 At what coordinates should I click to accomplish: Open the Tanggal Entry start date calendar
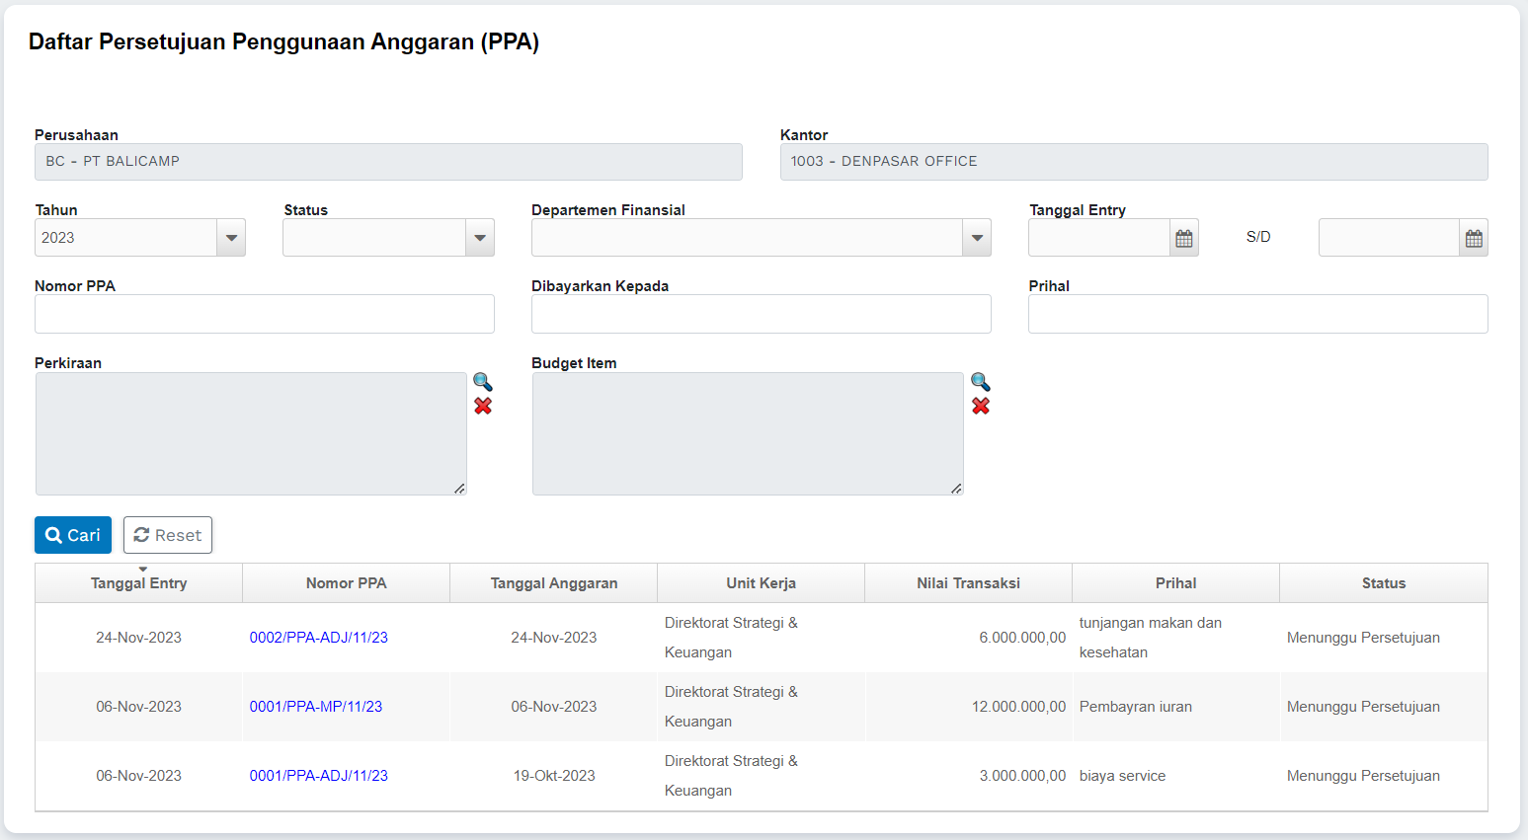(x=1183, y=238)
